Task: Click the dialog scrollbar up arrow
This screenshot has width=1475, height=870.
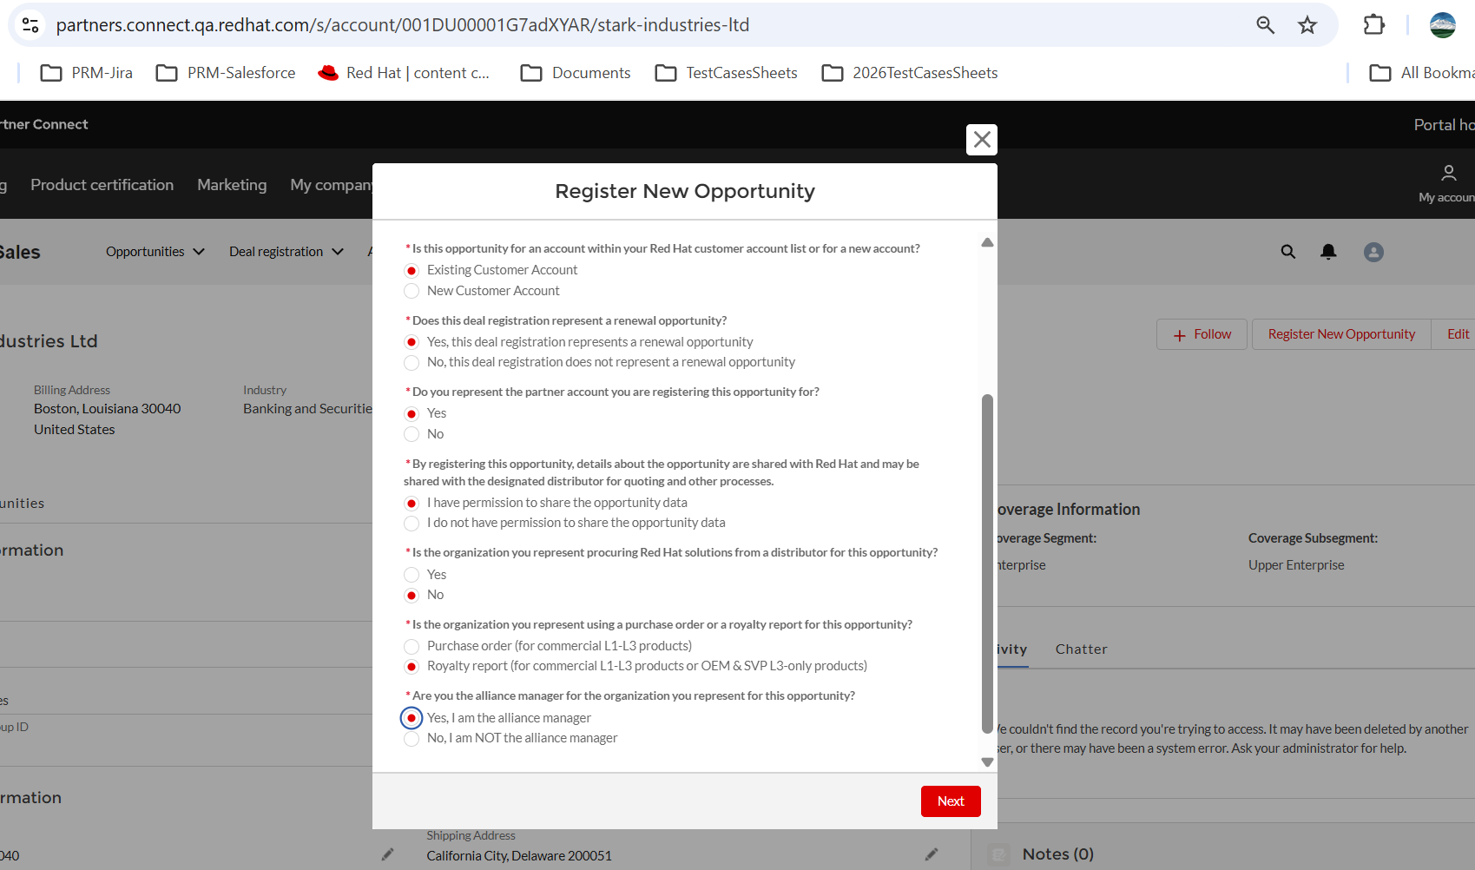Action: pos(987,242)
